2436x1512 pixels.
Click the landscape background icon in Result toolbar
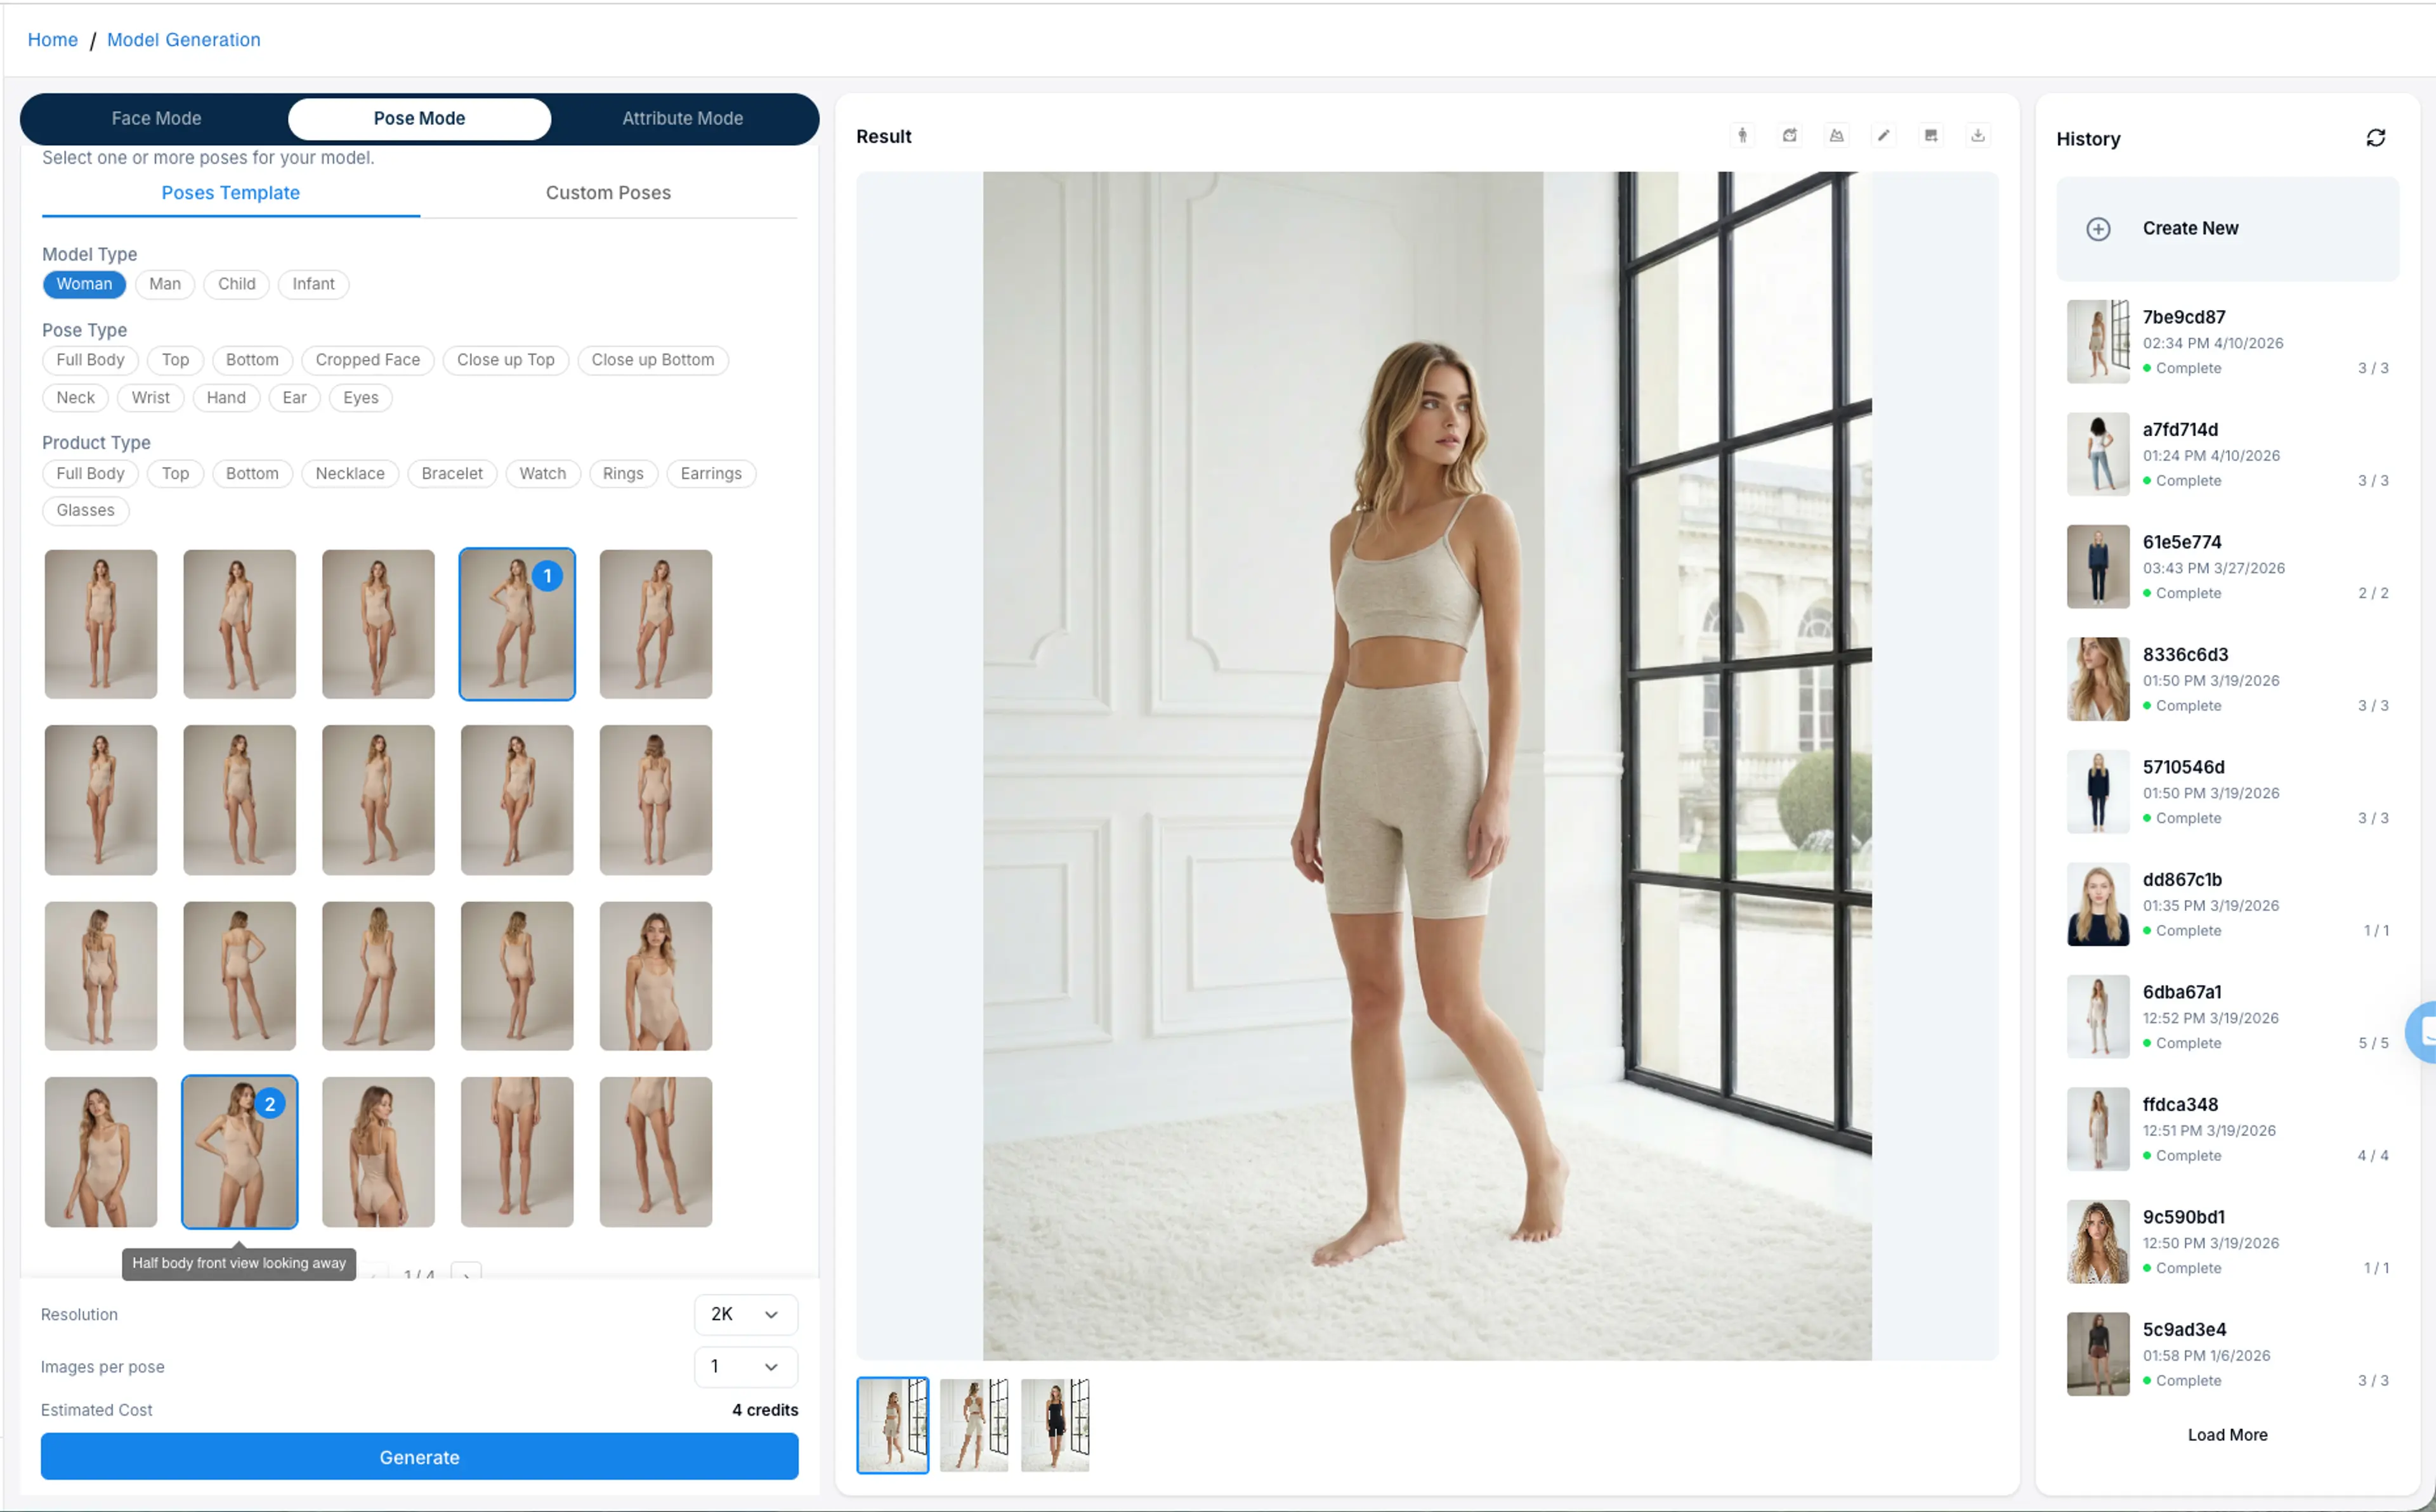tap(1837, 136)
